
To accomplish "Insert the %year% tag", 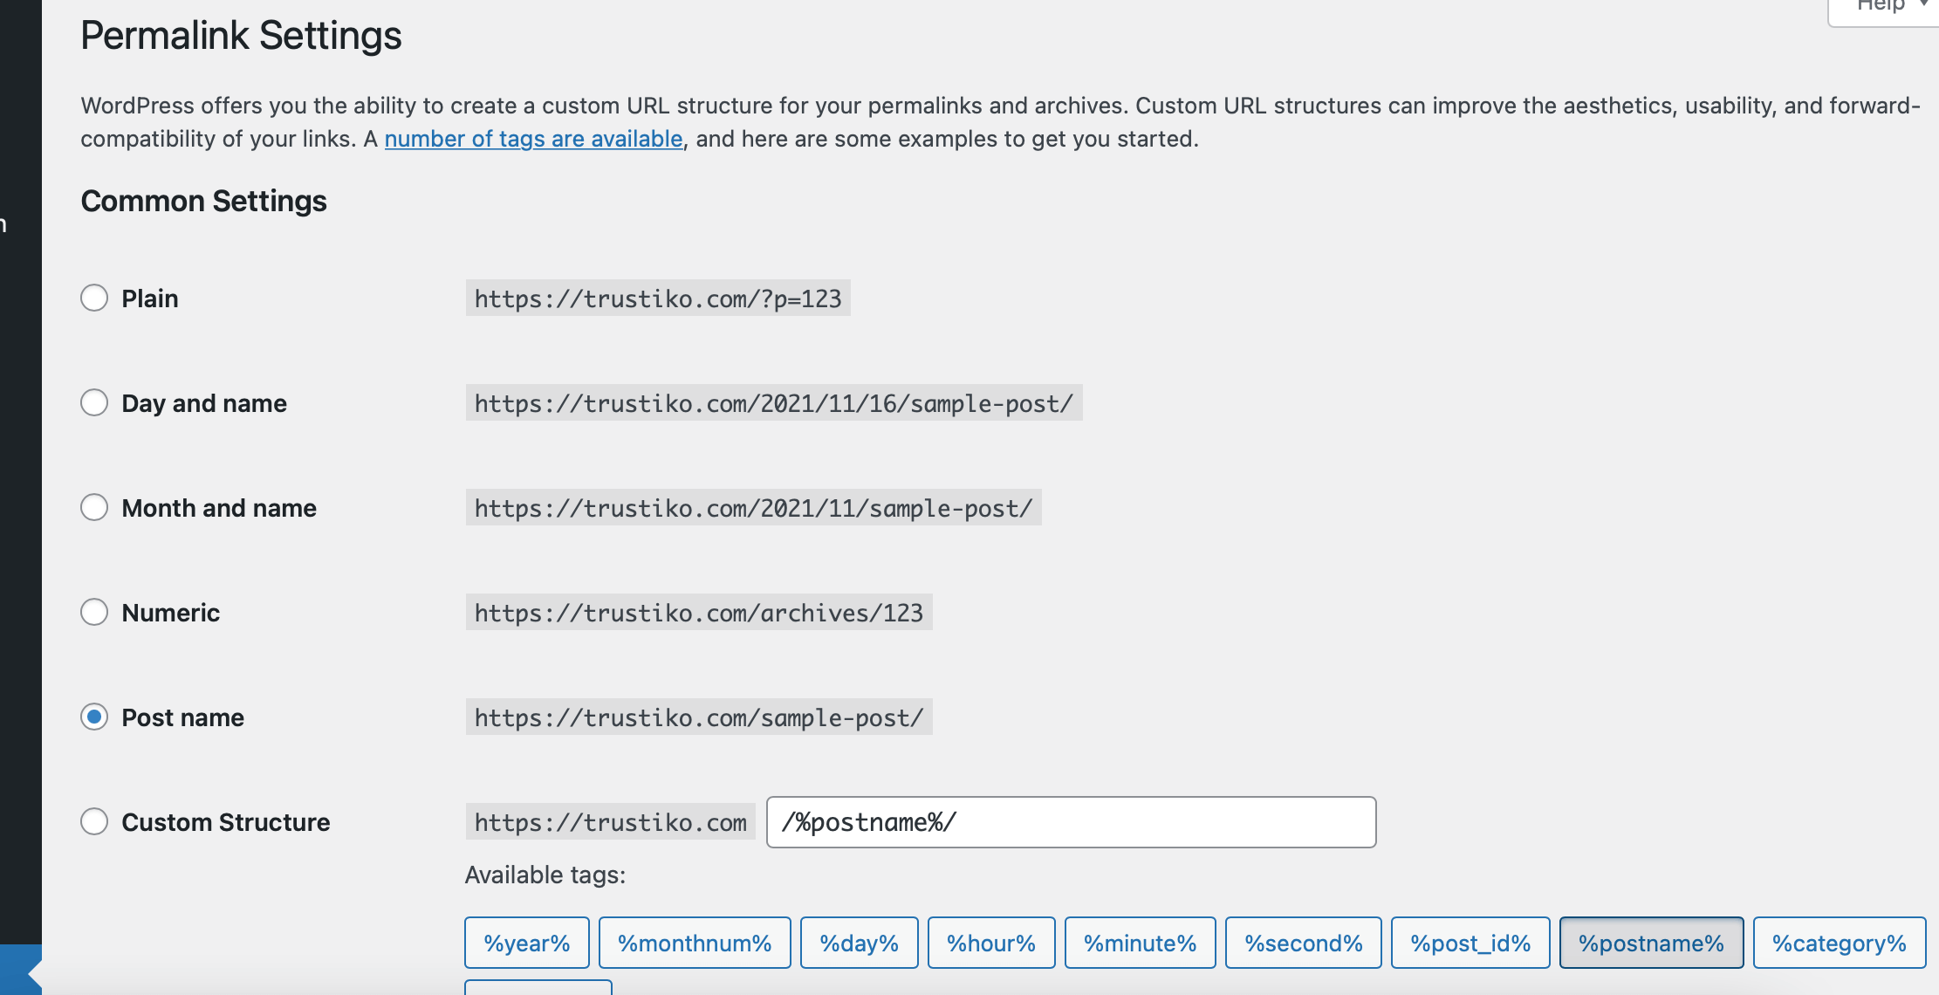I will tap(526, 943).
